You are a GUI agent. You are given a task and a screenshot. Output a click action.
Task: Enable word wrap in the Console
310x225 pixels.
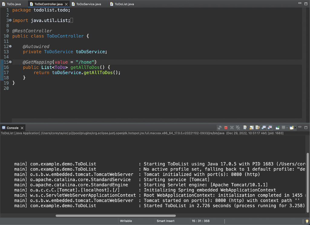point(257,128)
